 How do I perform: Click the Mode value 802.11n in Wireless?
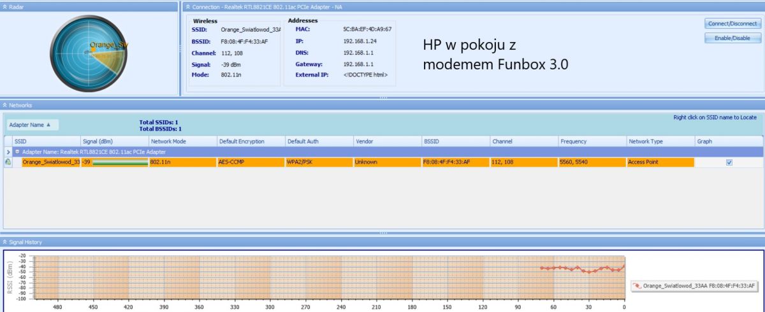[x=231, y=74]
